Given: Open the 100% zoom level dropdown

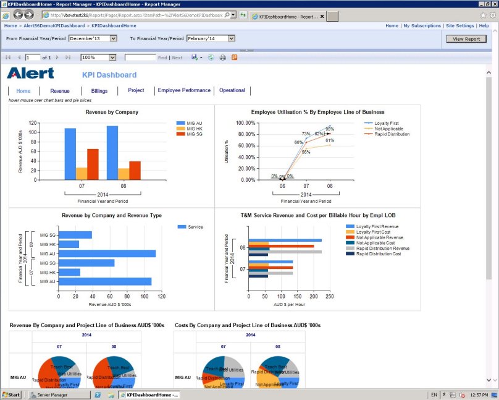Looking at the screenshot, I should click(112, 57).
